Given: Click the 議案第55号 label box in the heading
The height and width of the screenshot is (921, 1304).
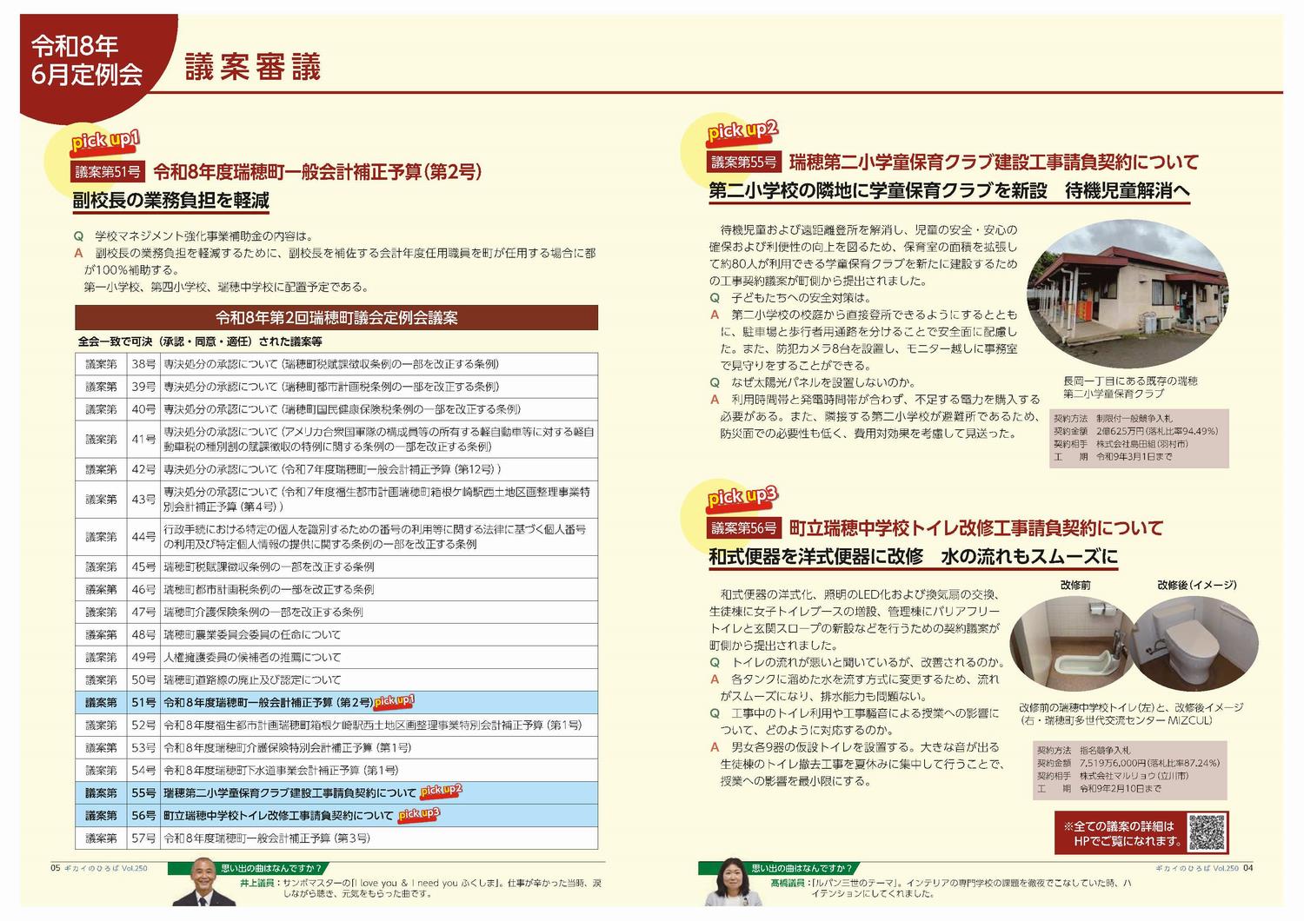Looking at the screenshot, I should tap(744, 162).
